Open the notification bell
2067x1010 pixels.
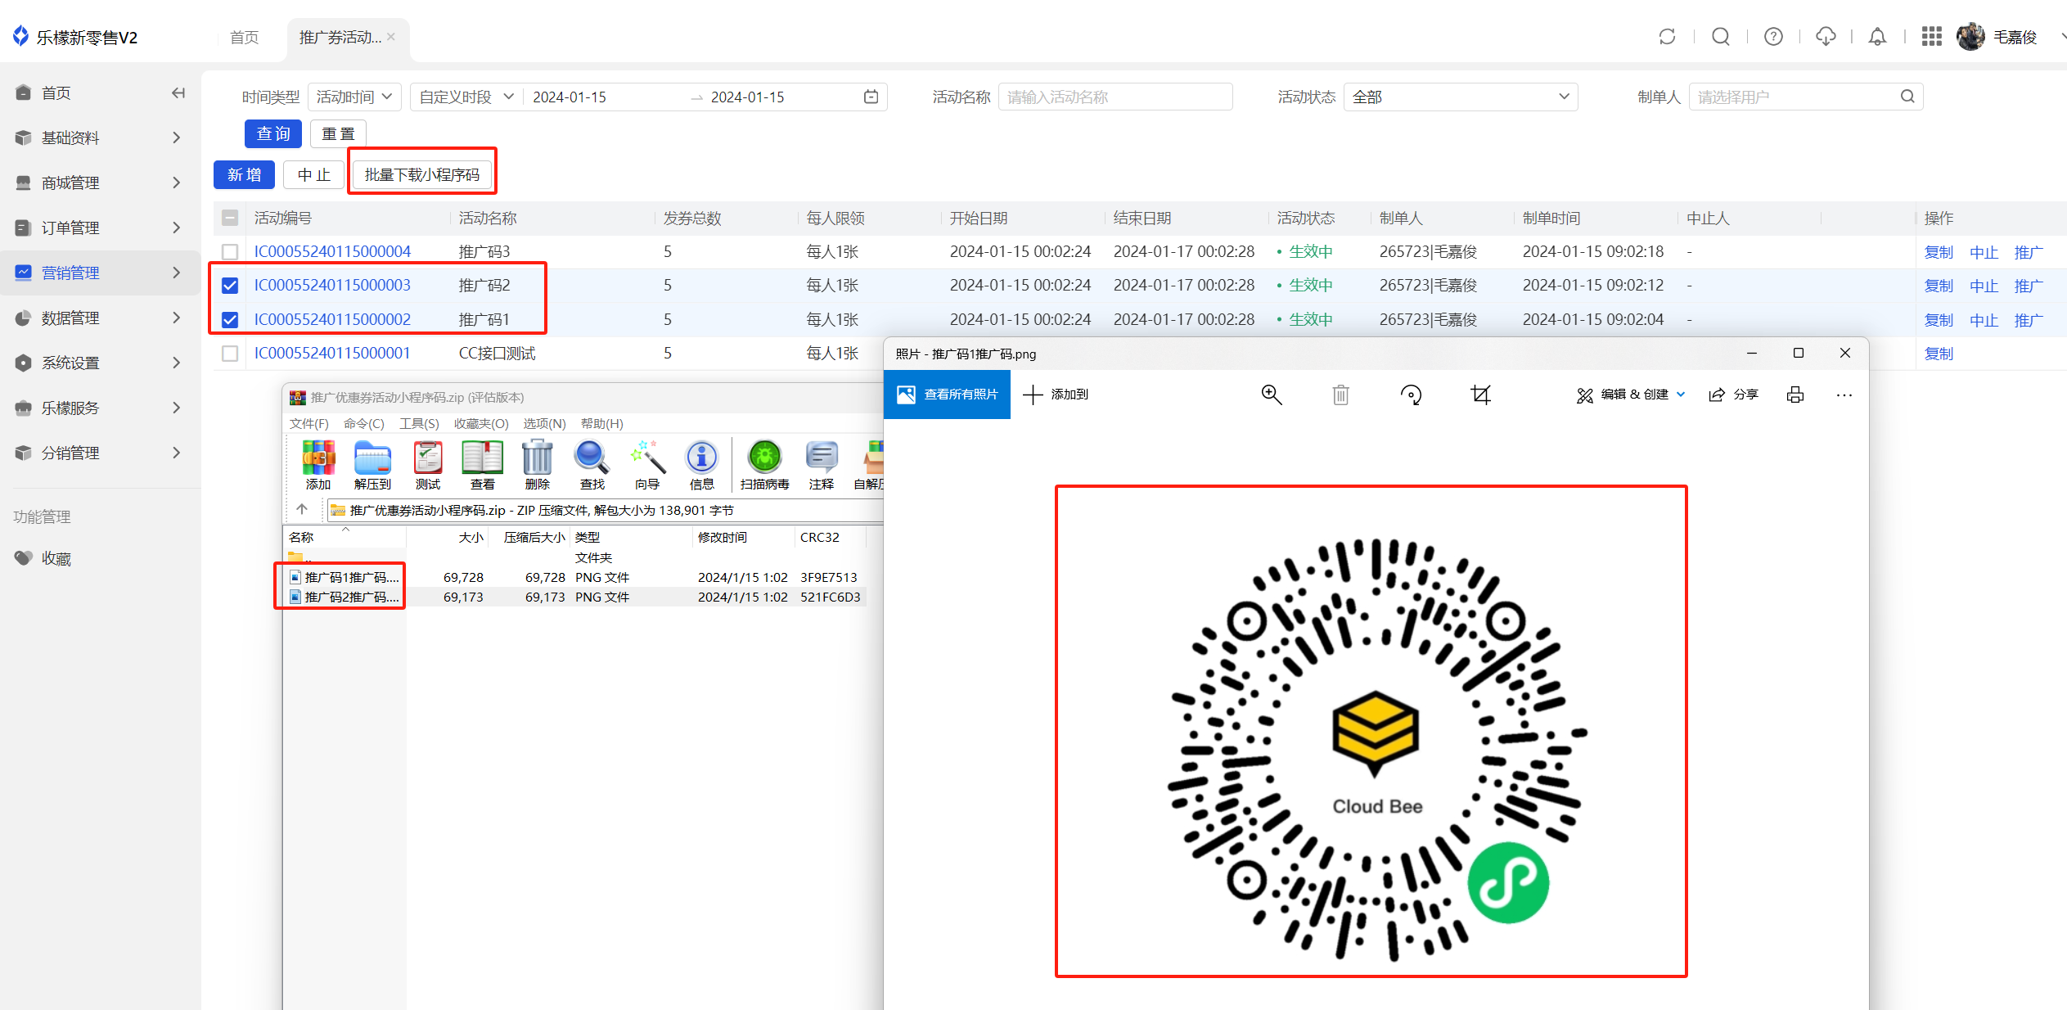1878,37
